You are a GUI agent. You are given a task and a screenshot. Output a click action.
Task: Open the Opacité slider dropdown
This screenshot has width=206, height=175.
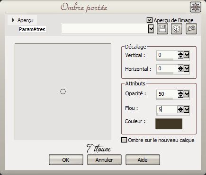click(x=187, y=94)
